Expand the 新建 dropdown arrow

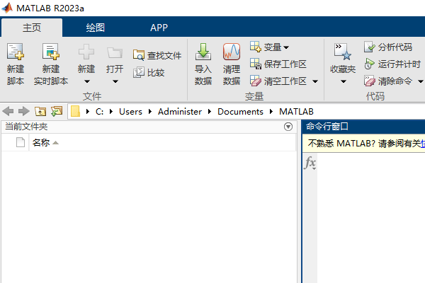[86, 81]
